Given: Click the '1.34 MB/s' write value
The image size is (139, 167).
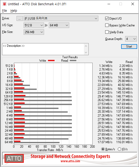Looking at the screenshot, I should tap(106, 66).
